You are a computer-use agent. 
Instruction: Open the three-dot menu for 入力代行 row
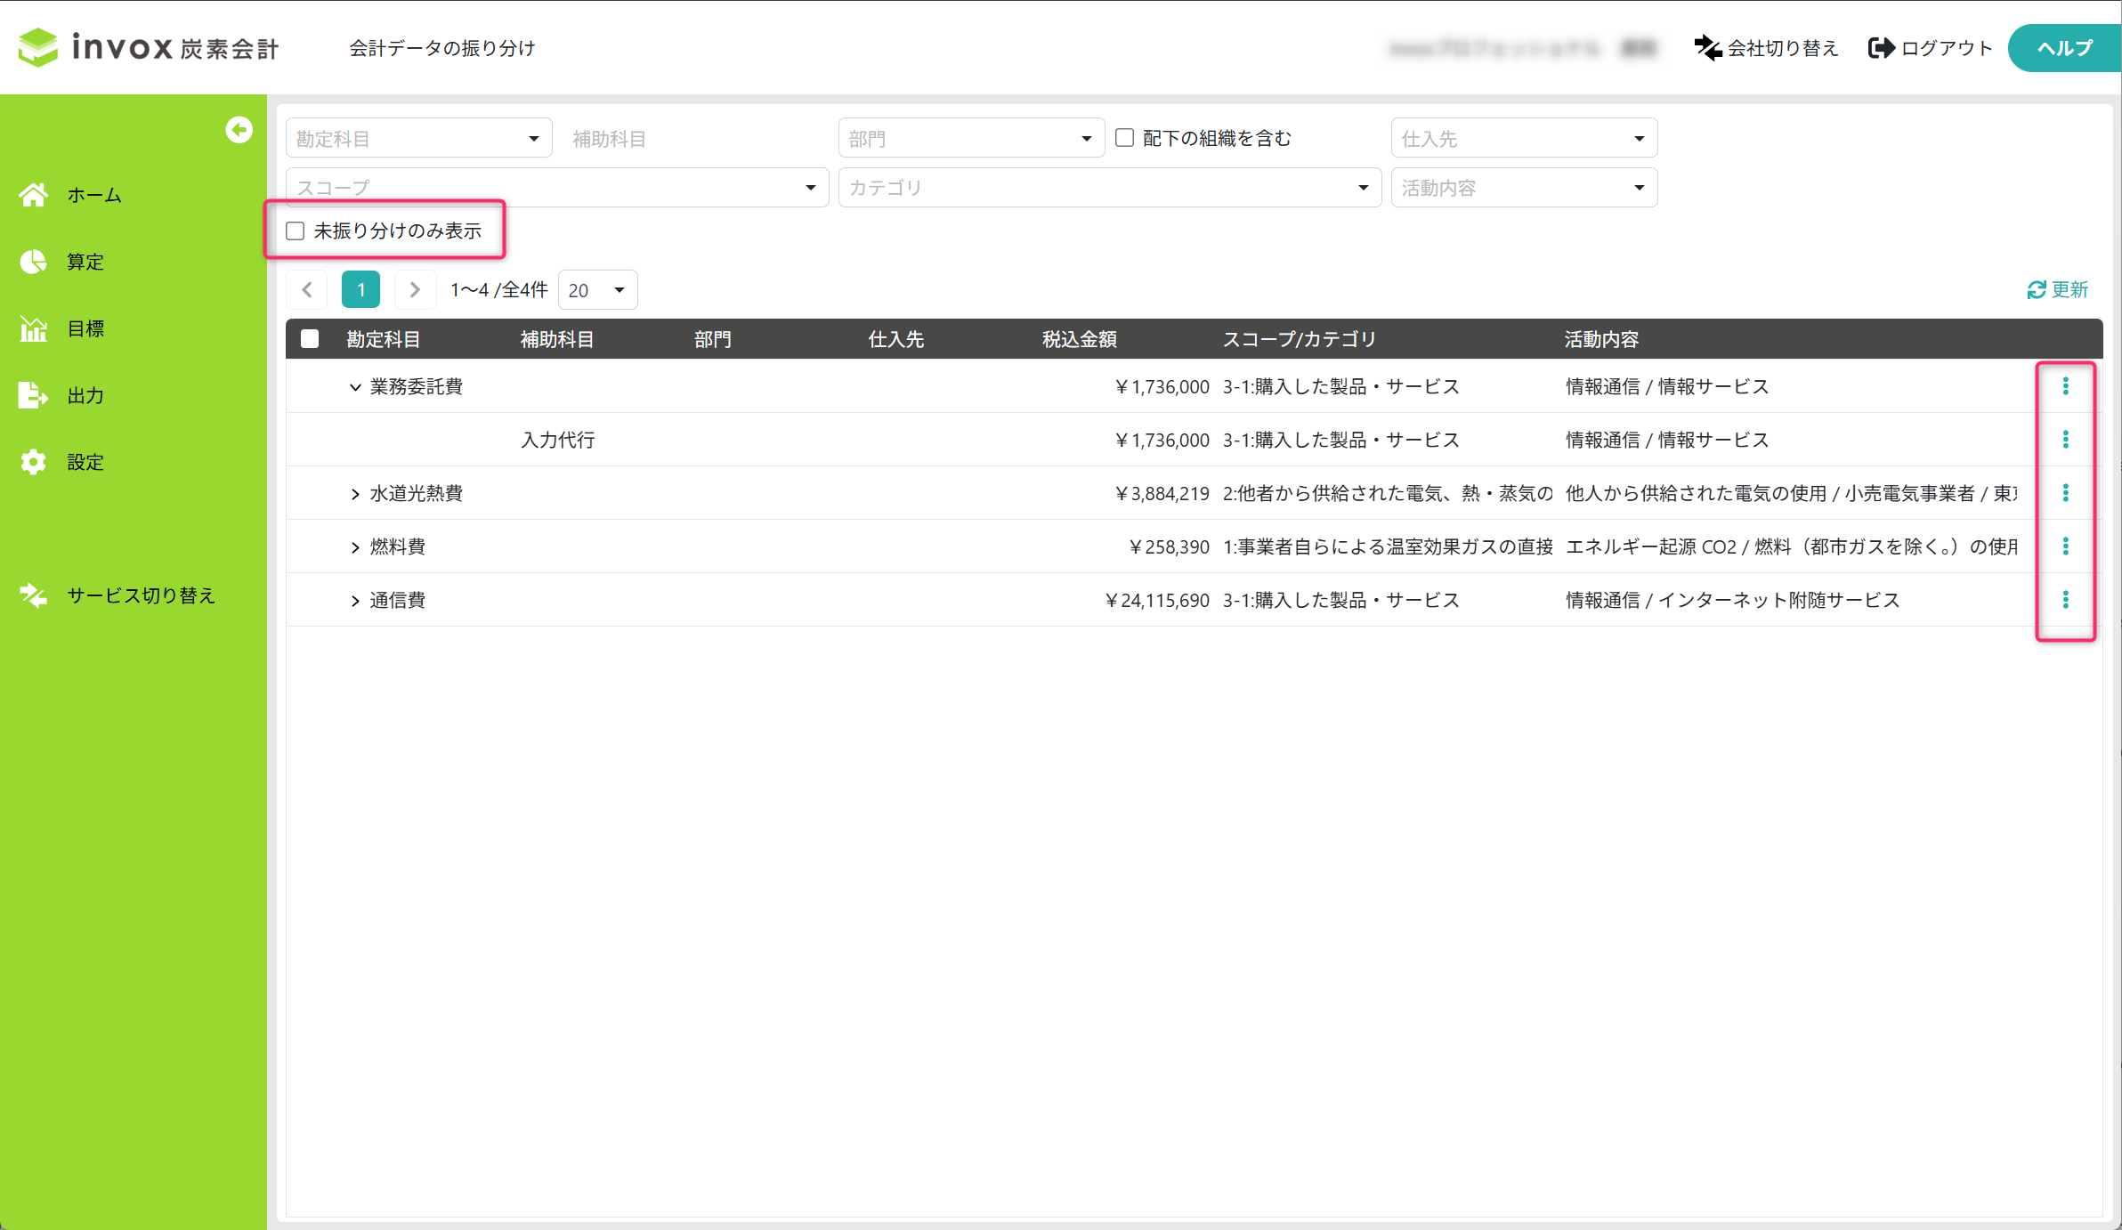click(x=2065, y=440)
